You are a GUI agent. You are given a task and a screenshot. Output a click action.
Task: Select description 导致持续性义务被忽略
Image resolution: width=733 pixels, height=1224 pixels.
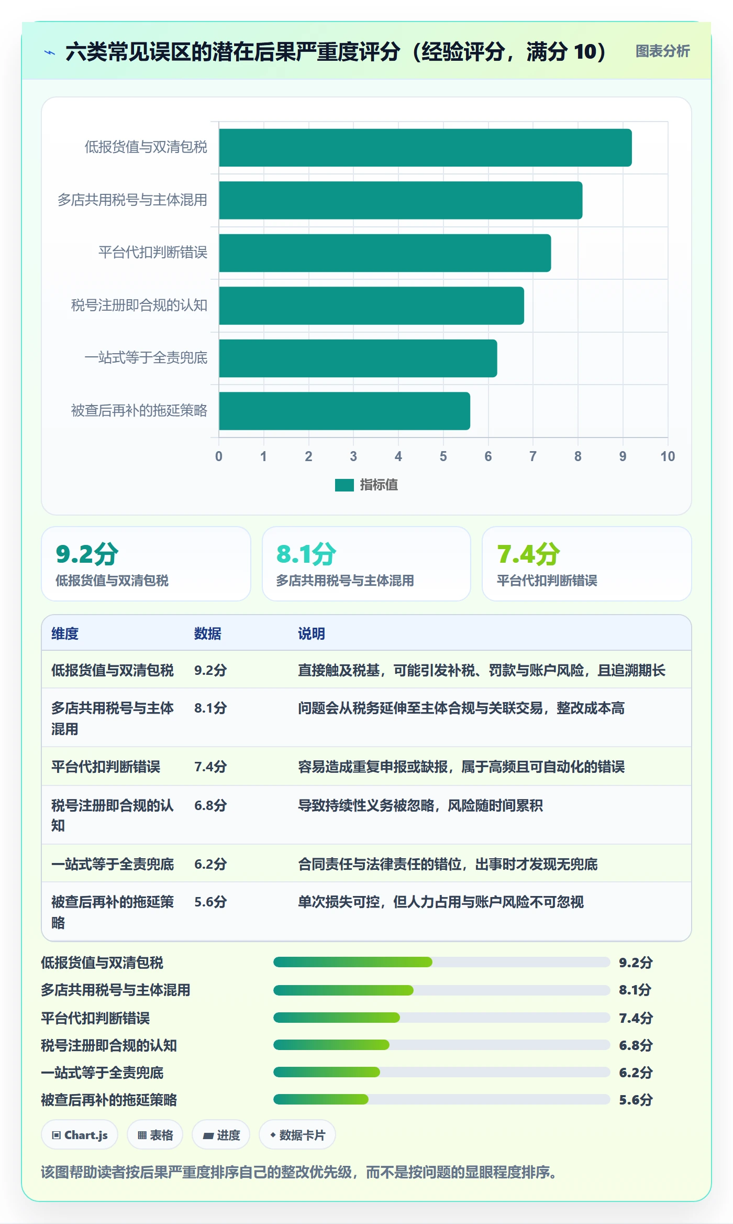[x=420, y=805]
